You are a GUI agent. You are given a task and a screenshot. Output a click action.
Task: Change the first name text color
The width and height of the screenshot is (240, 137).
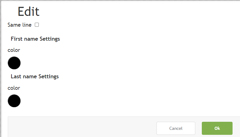14,63
